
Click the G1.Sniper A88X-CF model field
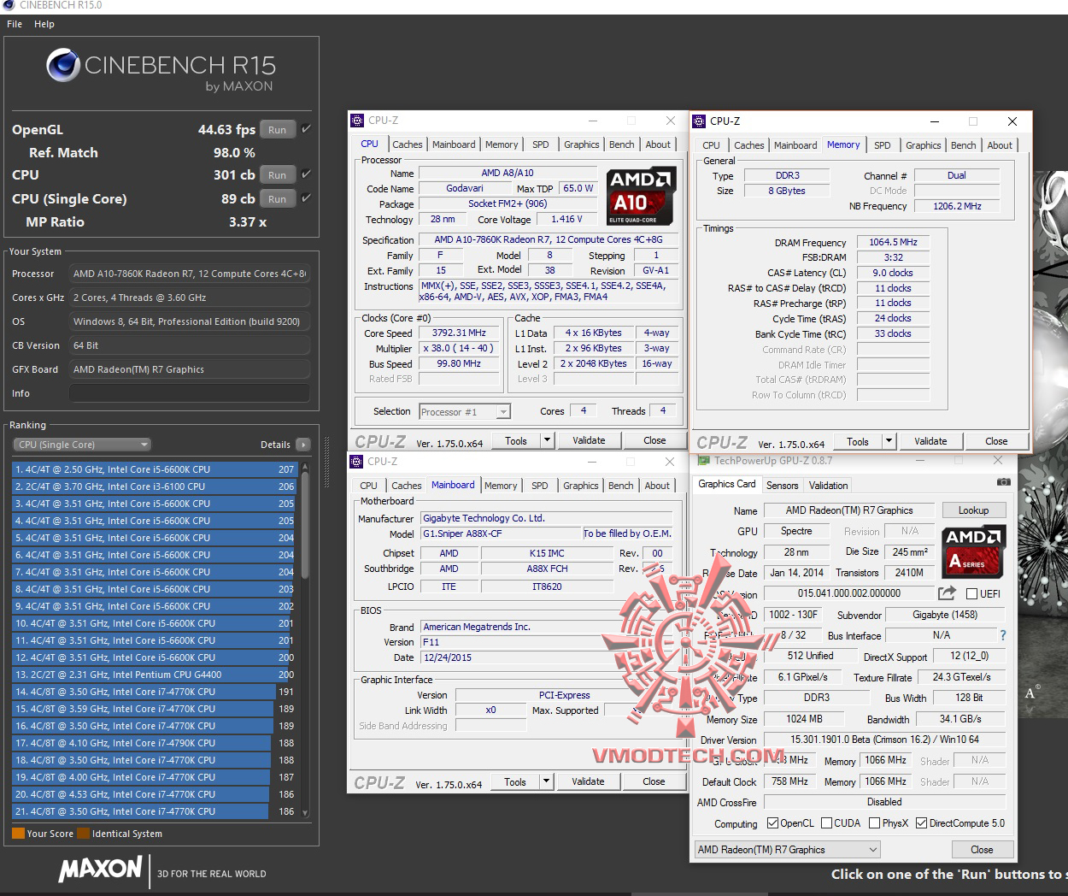(x=501, y=533)
